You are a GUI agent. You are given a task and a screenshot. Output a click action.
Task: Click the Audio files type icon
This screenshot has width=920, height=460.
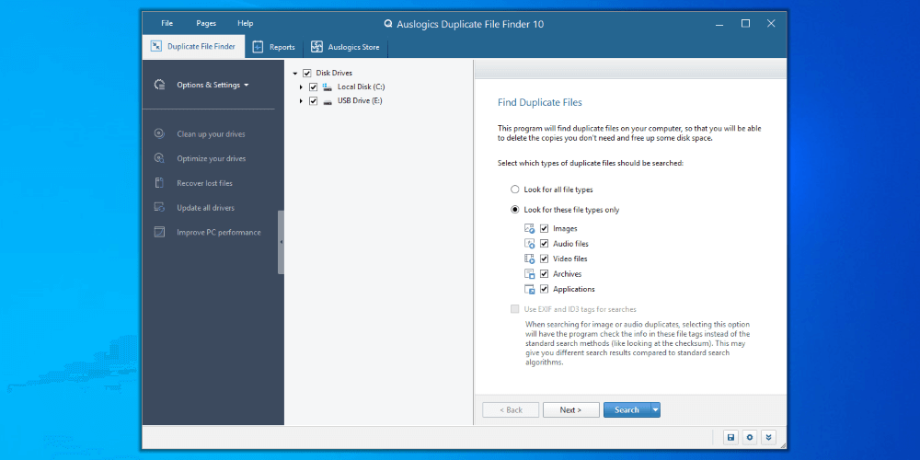(x=529, y=244)
